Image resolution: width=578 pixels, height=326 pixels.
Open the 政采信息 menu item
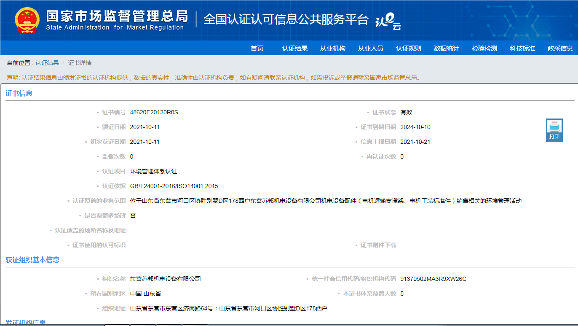[x=560, y=48]
